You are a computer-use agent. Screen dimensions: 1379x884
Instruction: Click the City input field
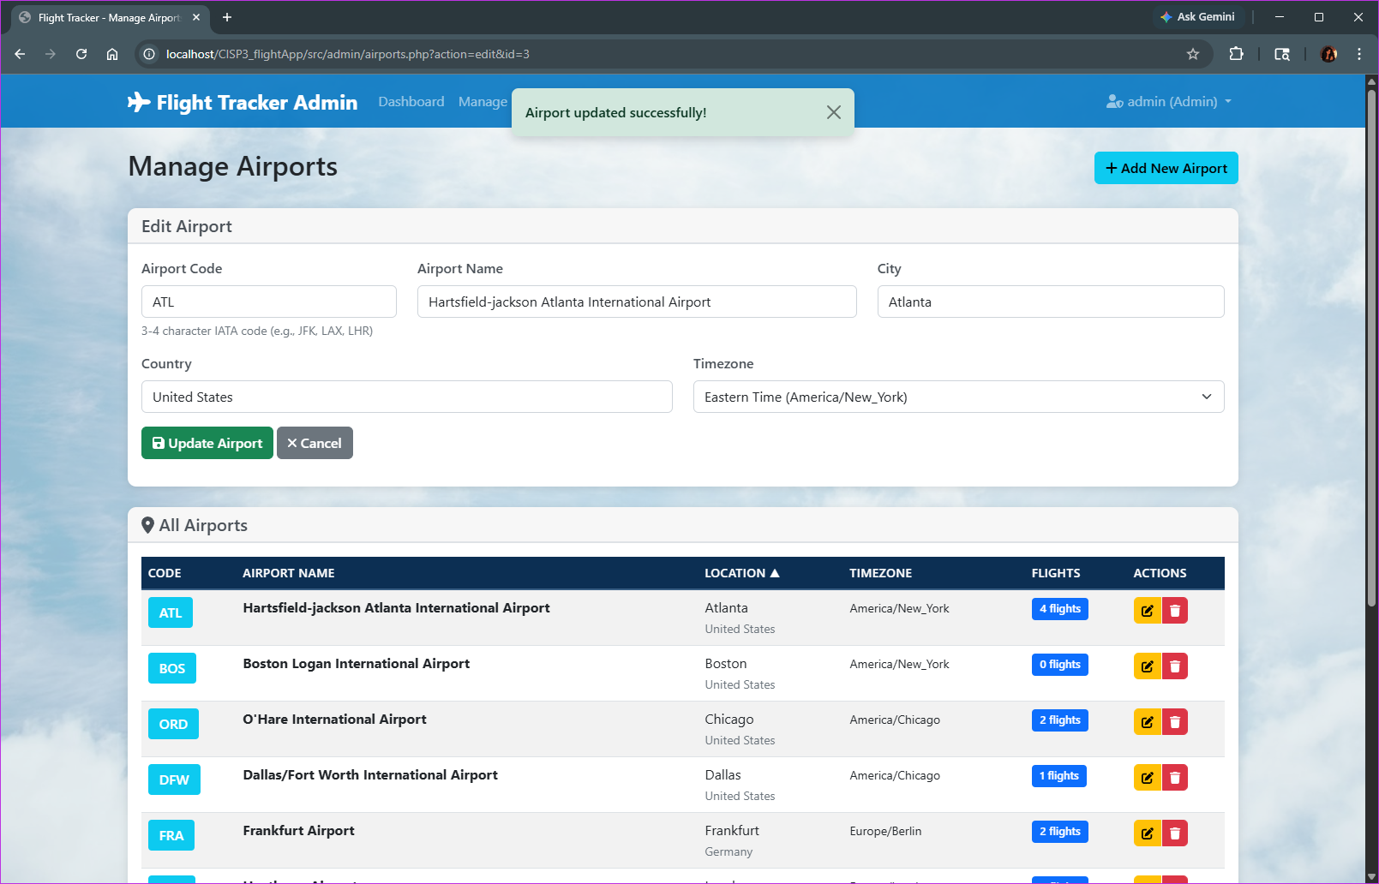(x=1051, y=302)
